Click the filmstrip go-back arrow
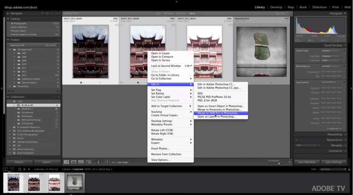This screenshot has height=195, width=353. point(25,169)
